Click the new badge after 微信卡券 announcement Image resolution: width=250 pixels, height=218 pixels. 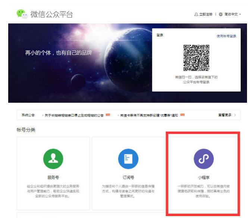click(x=182, y=114)
